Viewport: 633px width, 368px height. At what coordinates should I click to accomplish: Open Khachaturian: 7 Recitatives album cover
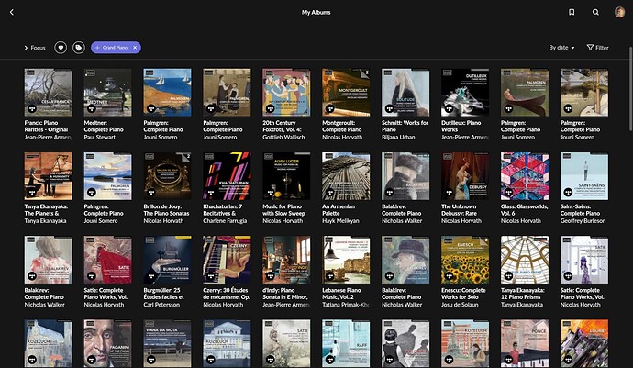pos(227,176)
